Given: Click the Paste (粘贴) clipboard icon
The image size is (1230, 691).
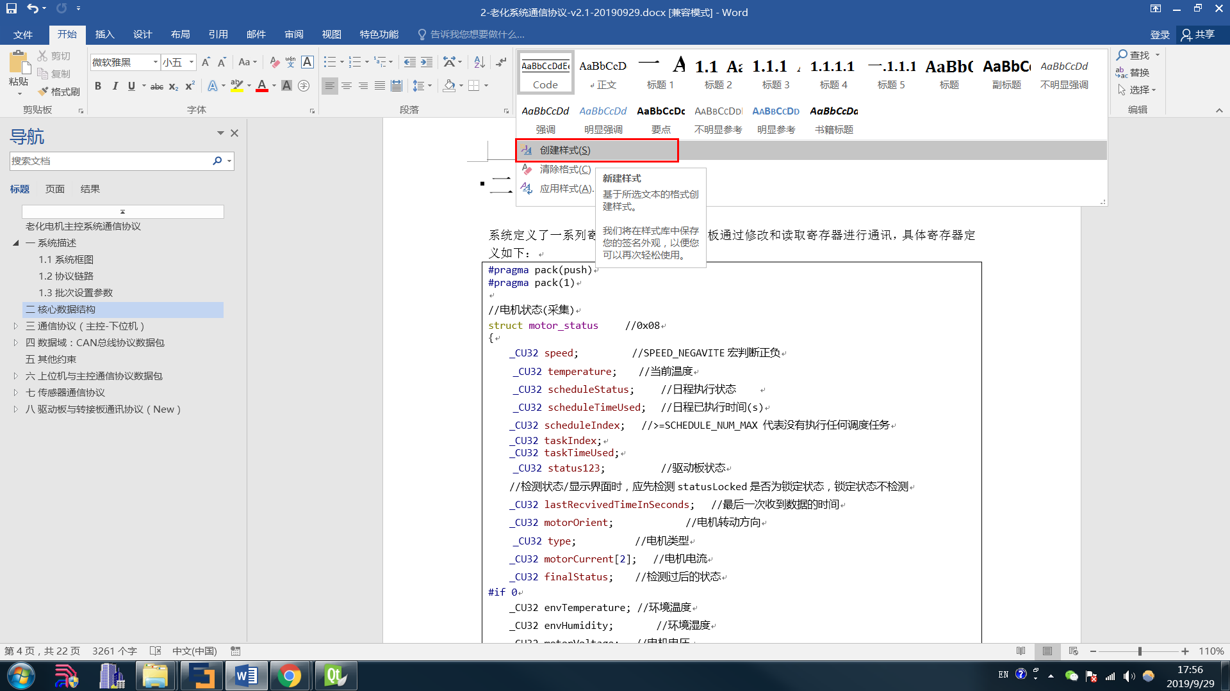Looking at the screenshot, I should (x=19, y=63).
